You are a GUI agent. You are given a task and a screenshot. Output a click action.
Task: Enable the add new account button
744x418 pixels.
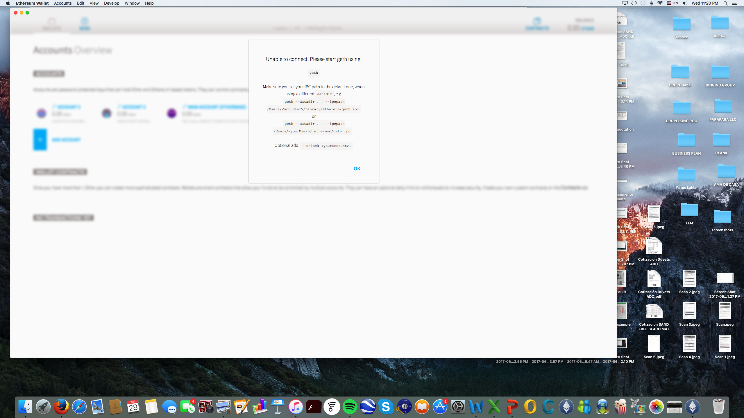[x=40, y=139]
